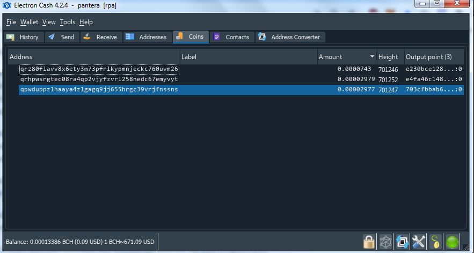The height and width of the screenshot is (253, 474).
Task: Click the amount 0.0000743
Action: pyautogui.click(x=354, y=69)
